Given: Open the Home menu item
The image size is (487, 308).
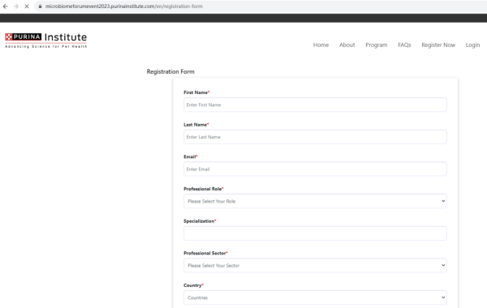Looking at the screenshot, I should (x=321, y=45).
